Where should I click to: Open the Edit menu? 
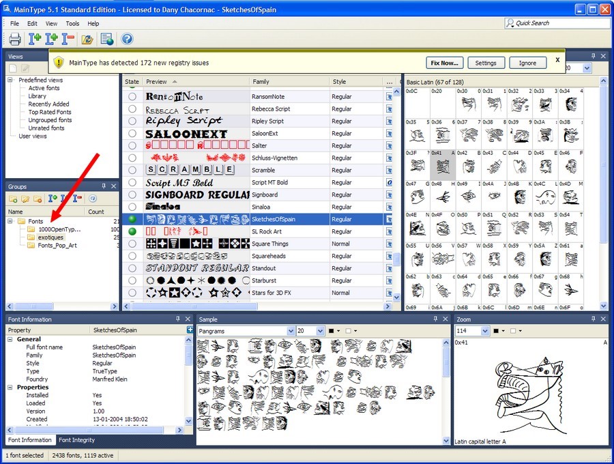pos(32,23)
